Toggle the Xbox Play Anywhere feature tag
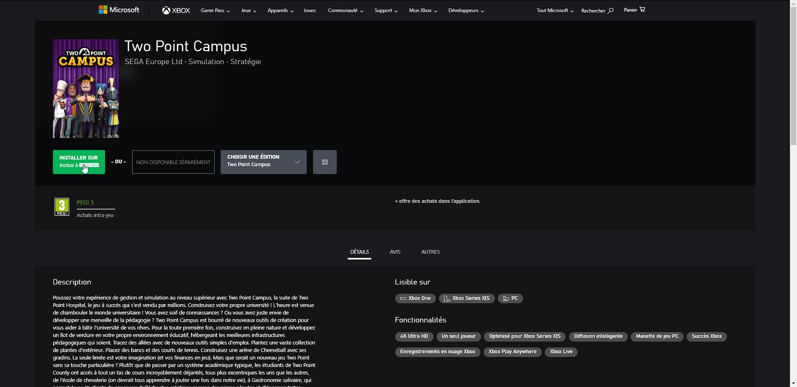Viewport: 797px width, 387px height. [512, 352]
